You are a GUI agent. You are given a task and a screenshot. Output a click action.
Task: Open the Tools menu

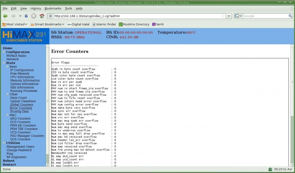click(x=68, y=8)
